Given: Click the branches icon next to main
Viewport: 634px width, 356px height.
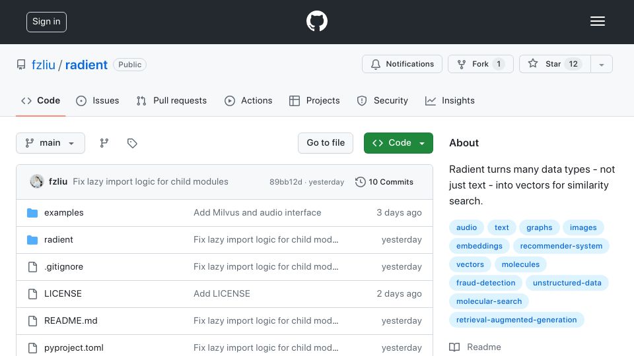Looking at the screenshot, I should pos(104,143).
